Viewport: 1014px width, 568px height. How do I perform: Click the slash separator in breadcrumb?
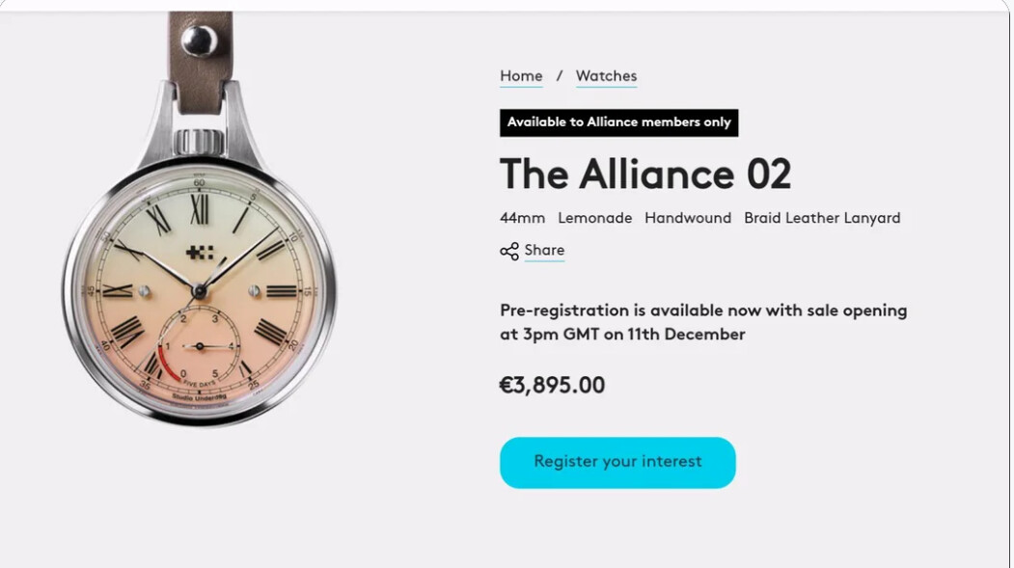pos(560,76)
